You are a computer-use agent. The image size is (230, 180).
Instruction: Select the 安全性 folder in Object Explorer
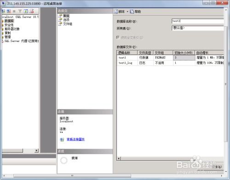(x=9, y=25)
